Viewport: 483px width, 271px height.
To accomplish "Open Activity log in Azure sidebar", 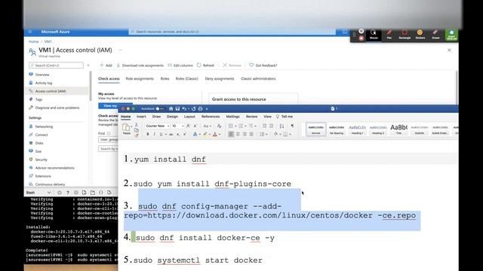I will click(x=44, y=83).
